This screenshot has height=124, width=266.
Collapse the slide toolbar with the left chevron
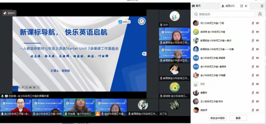click(38, 87)
